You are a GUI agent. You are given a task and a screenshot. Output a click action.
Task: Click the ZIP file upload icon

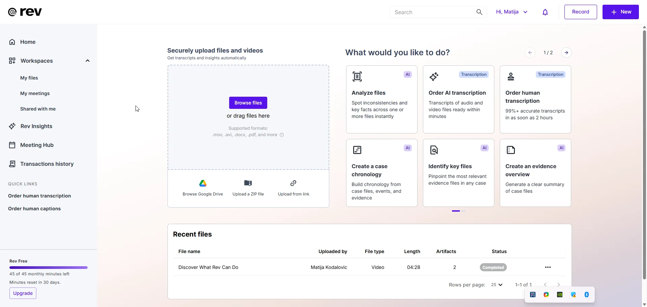[248, 183]
